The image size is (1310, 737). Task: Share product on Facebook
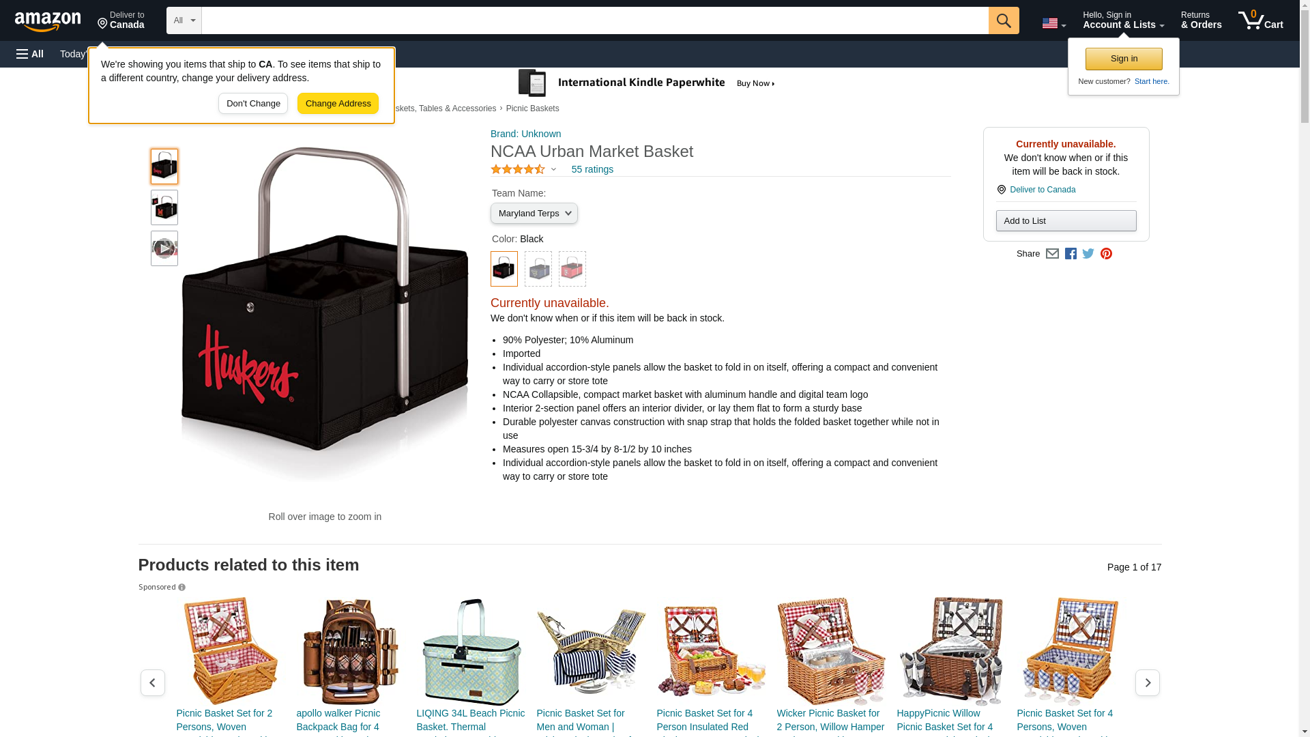pos(1071,254)
